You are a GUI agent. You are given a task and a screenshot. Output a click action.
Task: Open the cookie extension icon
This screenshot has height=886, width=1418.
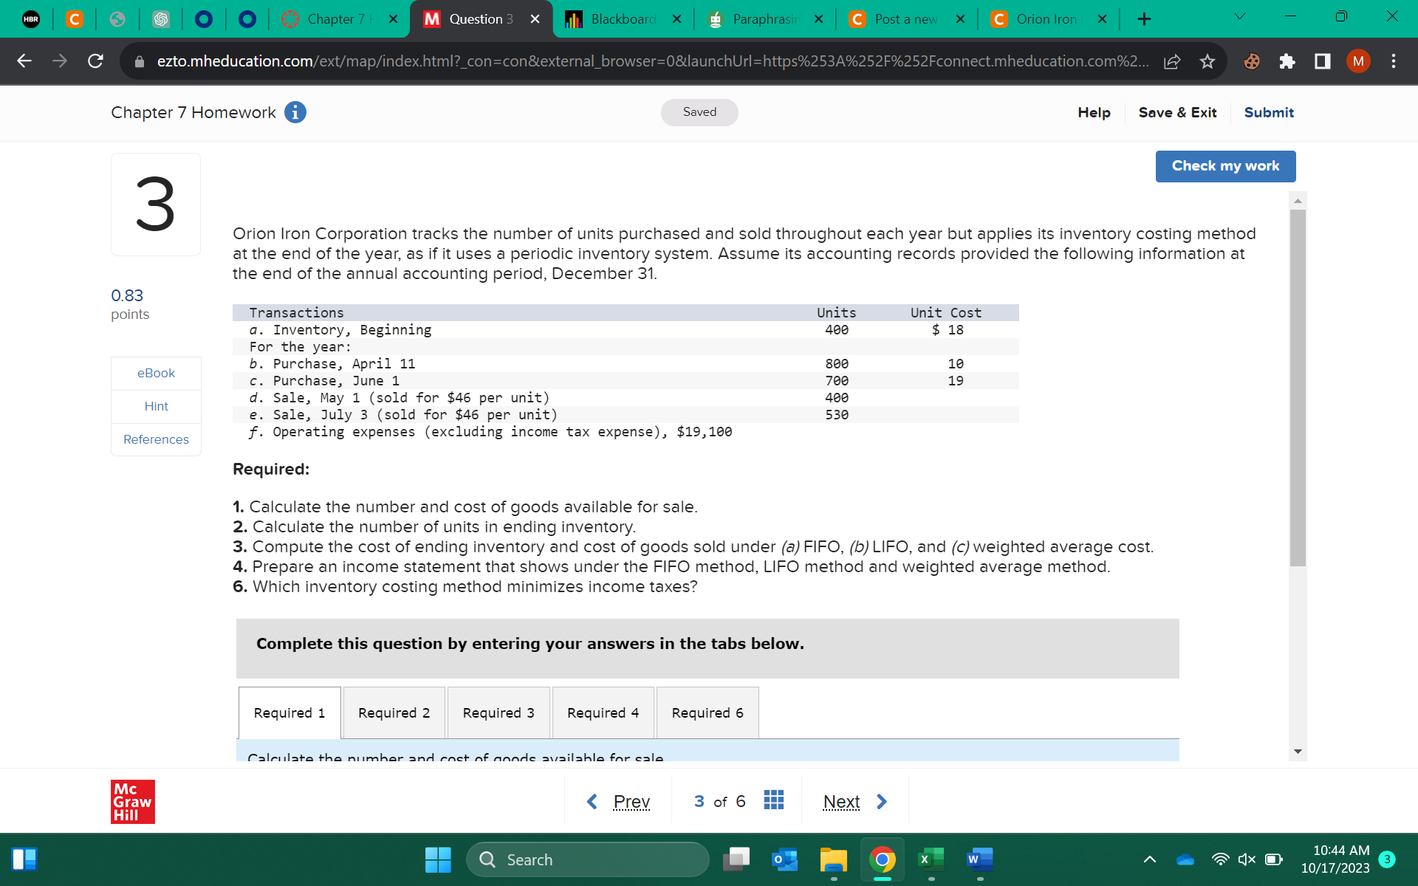1252,61
